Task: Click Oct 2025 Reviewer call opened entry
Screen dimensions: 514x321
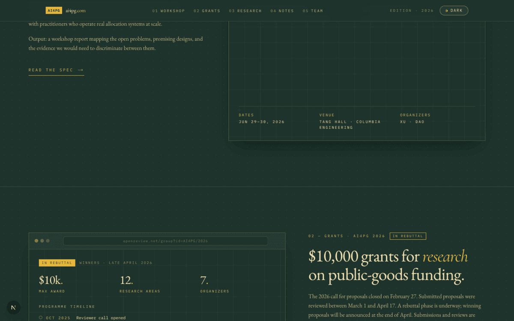Action: click(x=82, y=318)
